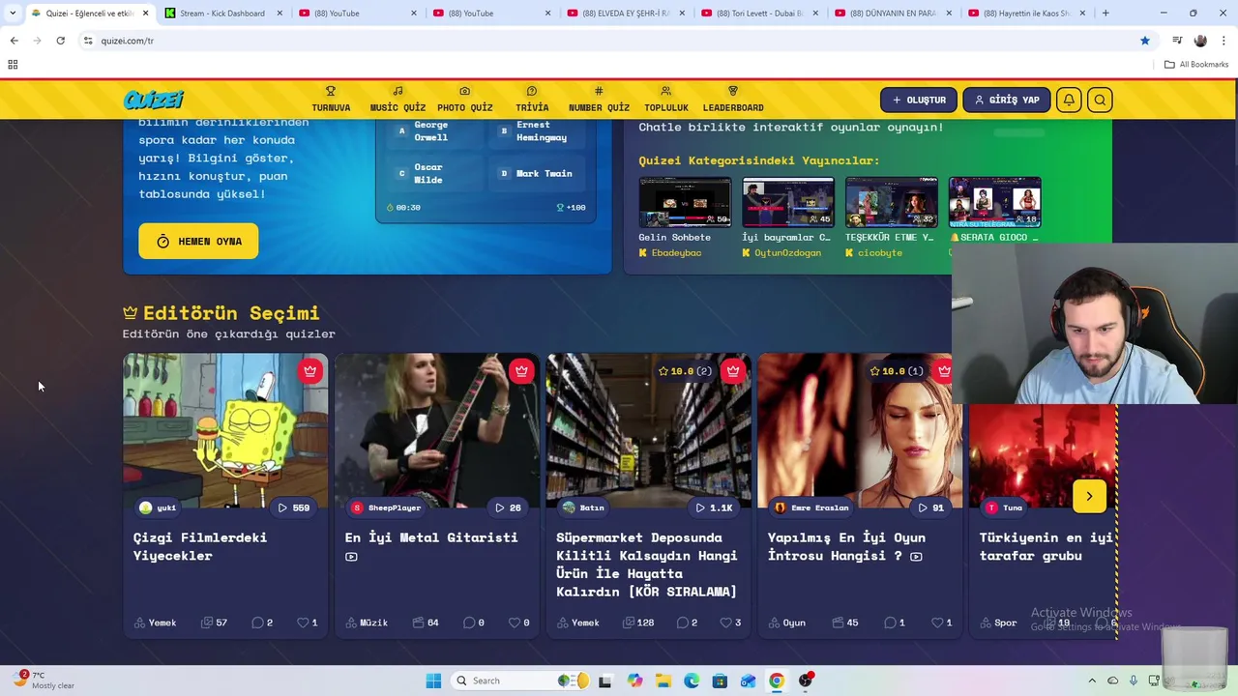Screen dimensions: 1238x696
Task: Open the TEŞEKKÜR ETME stream thumbnail
Action: [892, 202]
